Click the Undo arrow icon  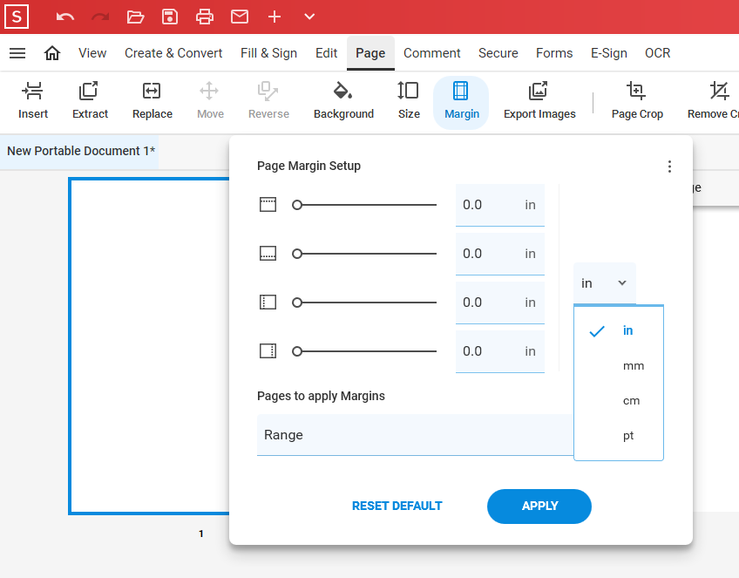(x=65, y=17)
